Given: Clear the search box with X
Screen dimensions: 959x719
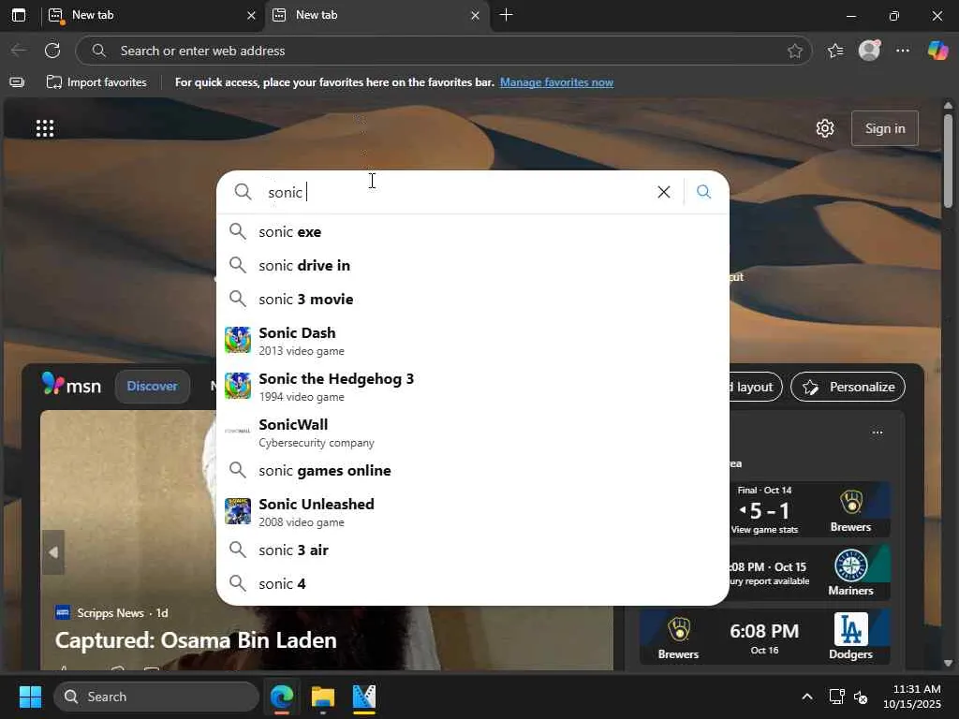Looking at the screenshot, I should 663,192.
